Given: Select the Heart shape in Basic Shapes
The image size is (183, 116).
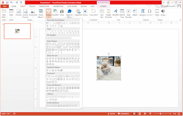Looking at the screenshot, I should pos(64,50).
